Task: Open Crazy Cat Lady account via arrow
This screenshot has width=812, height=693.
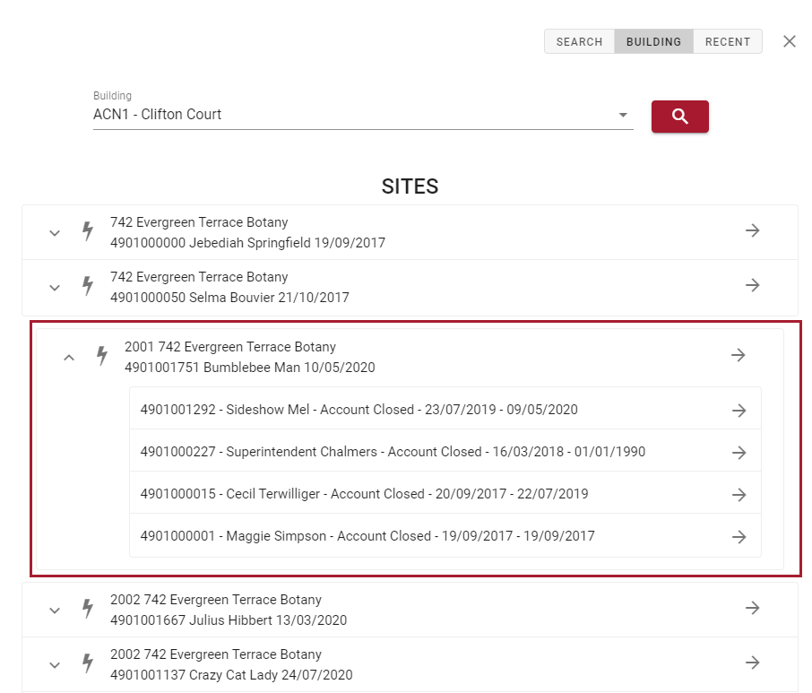Action: (x=753, y=662)
